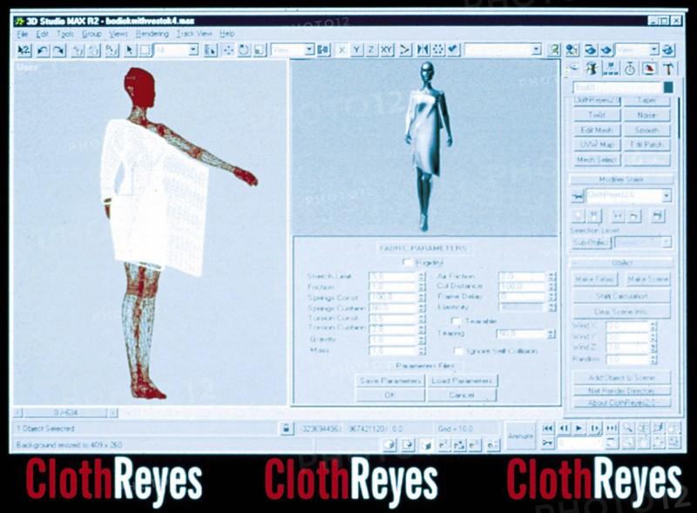Open the Group menu
Viewport: 697px width, 513px height.
(91, 34)
